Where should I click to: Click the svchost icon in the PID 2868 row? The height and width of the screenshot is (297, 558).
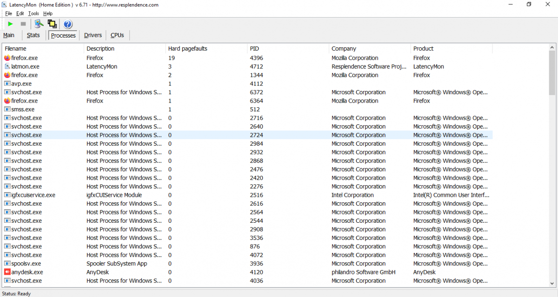click(7, 161)
